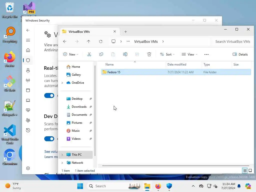Open the New dropdown in Explorer

(71, 54)
